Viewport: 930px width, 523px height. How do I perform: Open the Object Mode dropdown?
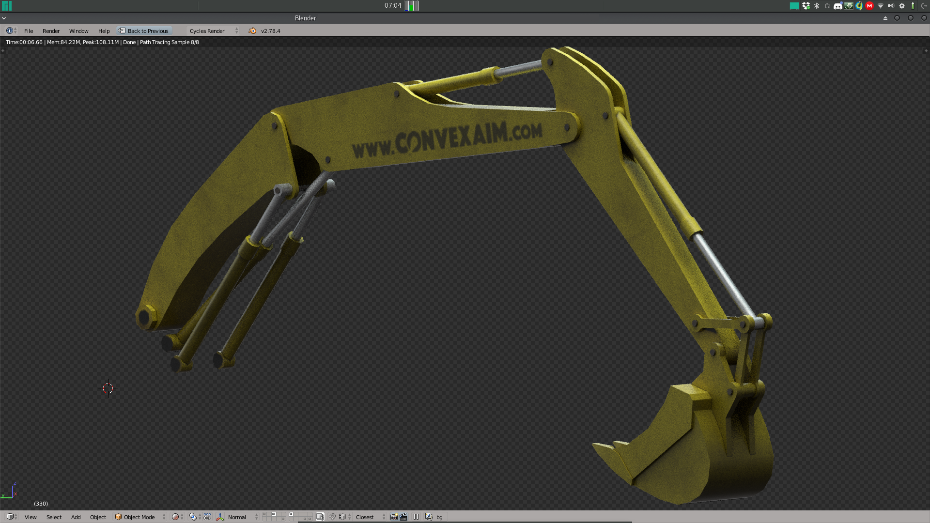[x=140, y=517]
